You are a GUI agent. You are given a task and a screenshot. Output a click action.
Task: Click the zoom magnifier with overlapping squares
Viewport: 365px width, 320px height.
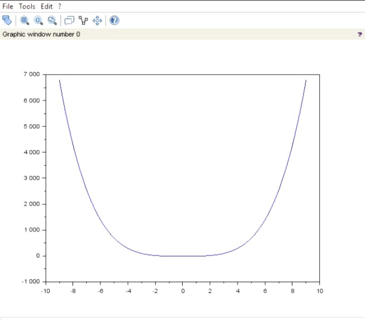point(52,20)
